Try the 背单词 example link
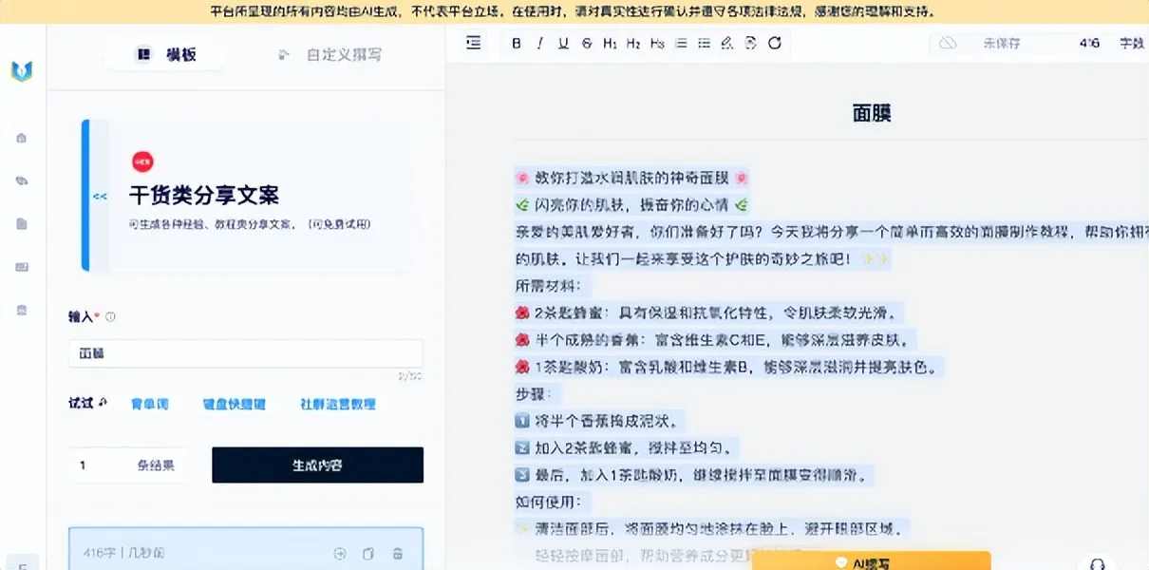Viewport: 1149px width, 570px height. (149, 404)
